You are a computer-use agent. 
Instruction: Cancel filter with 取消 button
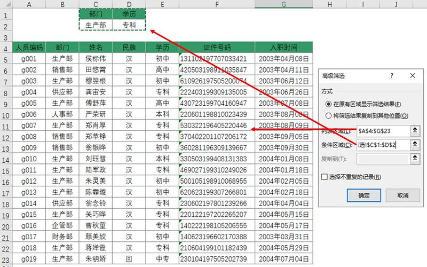pyautogui.click(x=402, y=195)
